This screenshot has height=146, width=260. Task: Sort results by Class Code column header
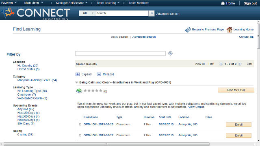91,117
